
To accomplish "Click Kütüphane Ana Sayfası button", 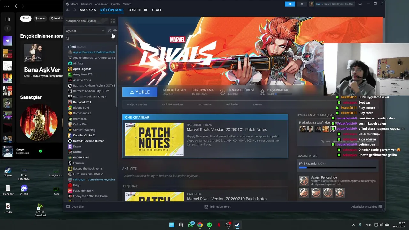I will [86, 21].
